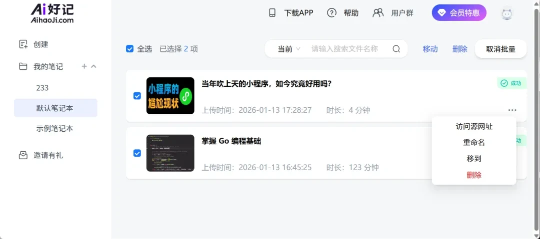Click the 上传时间 2026-01-13 16:45:25 text
The image size is (540, 239).
coord(256,168)
